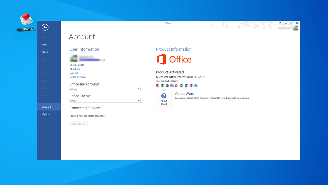Viewport: 328px width, 185px height.
Task: Click the PowerPoint icon under product contents
Action: coord(177,86)
